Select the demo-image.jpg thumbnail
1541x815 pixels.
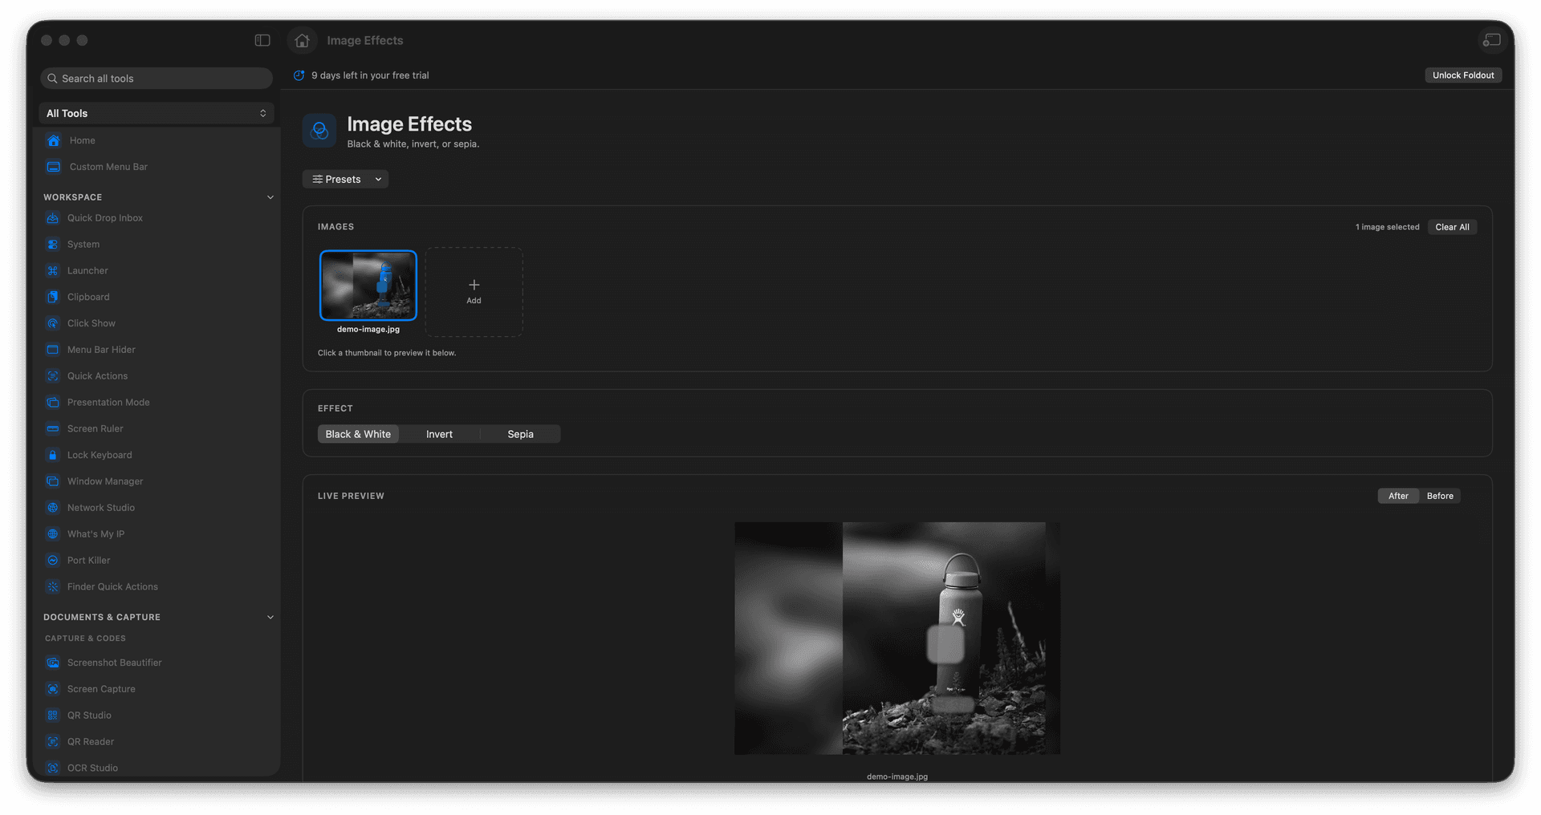[368, 286]
